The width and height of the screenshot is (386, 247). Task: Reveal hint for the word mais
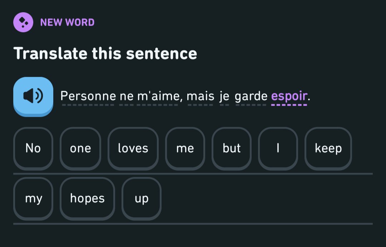[x=200, y=96]
